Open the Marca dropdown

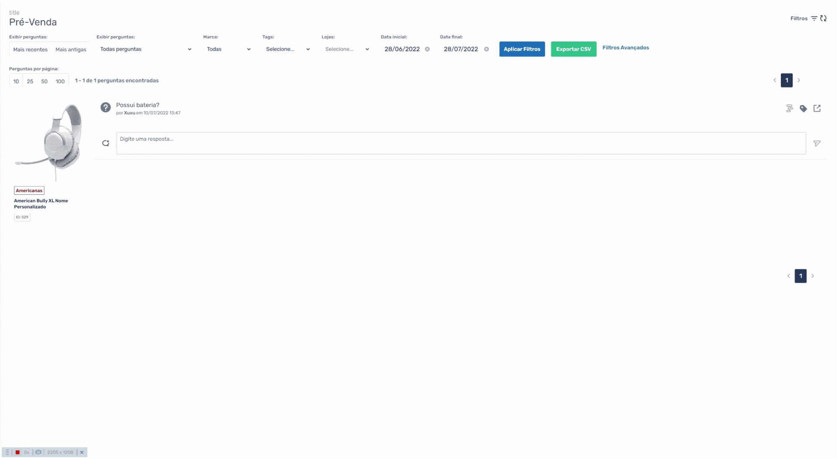(228, 49)
